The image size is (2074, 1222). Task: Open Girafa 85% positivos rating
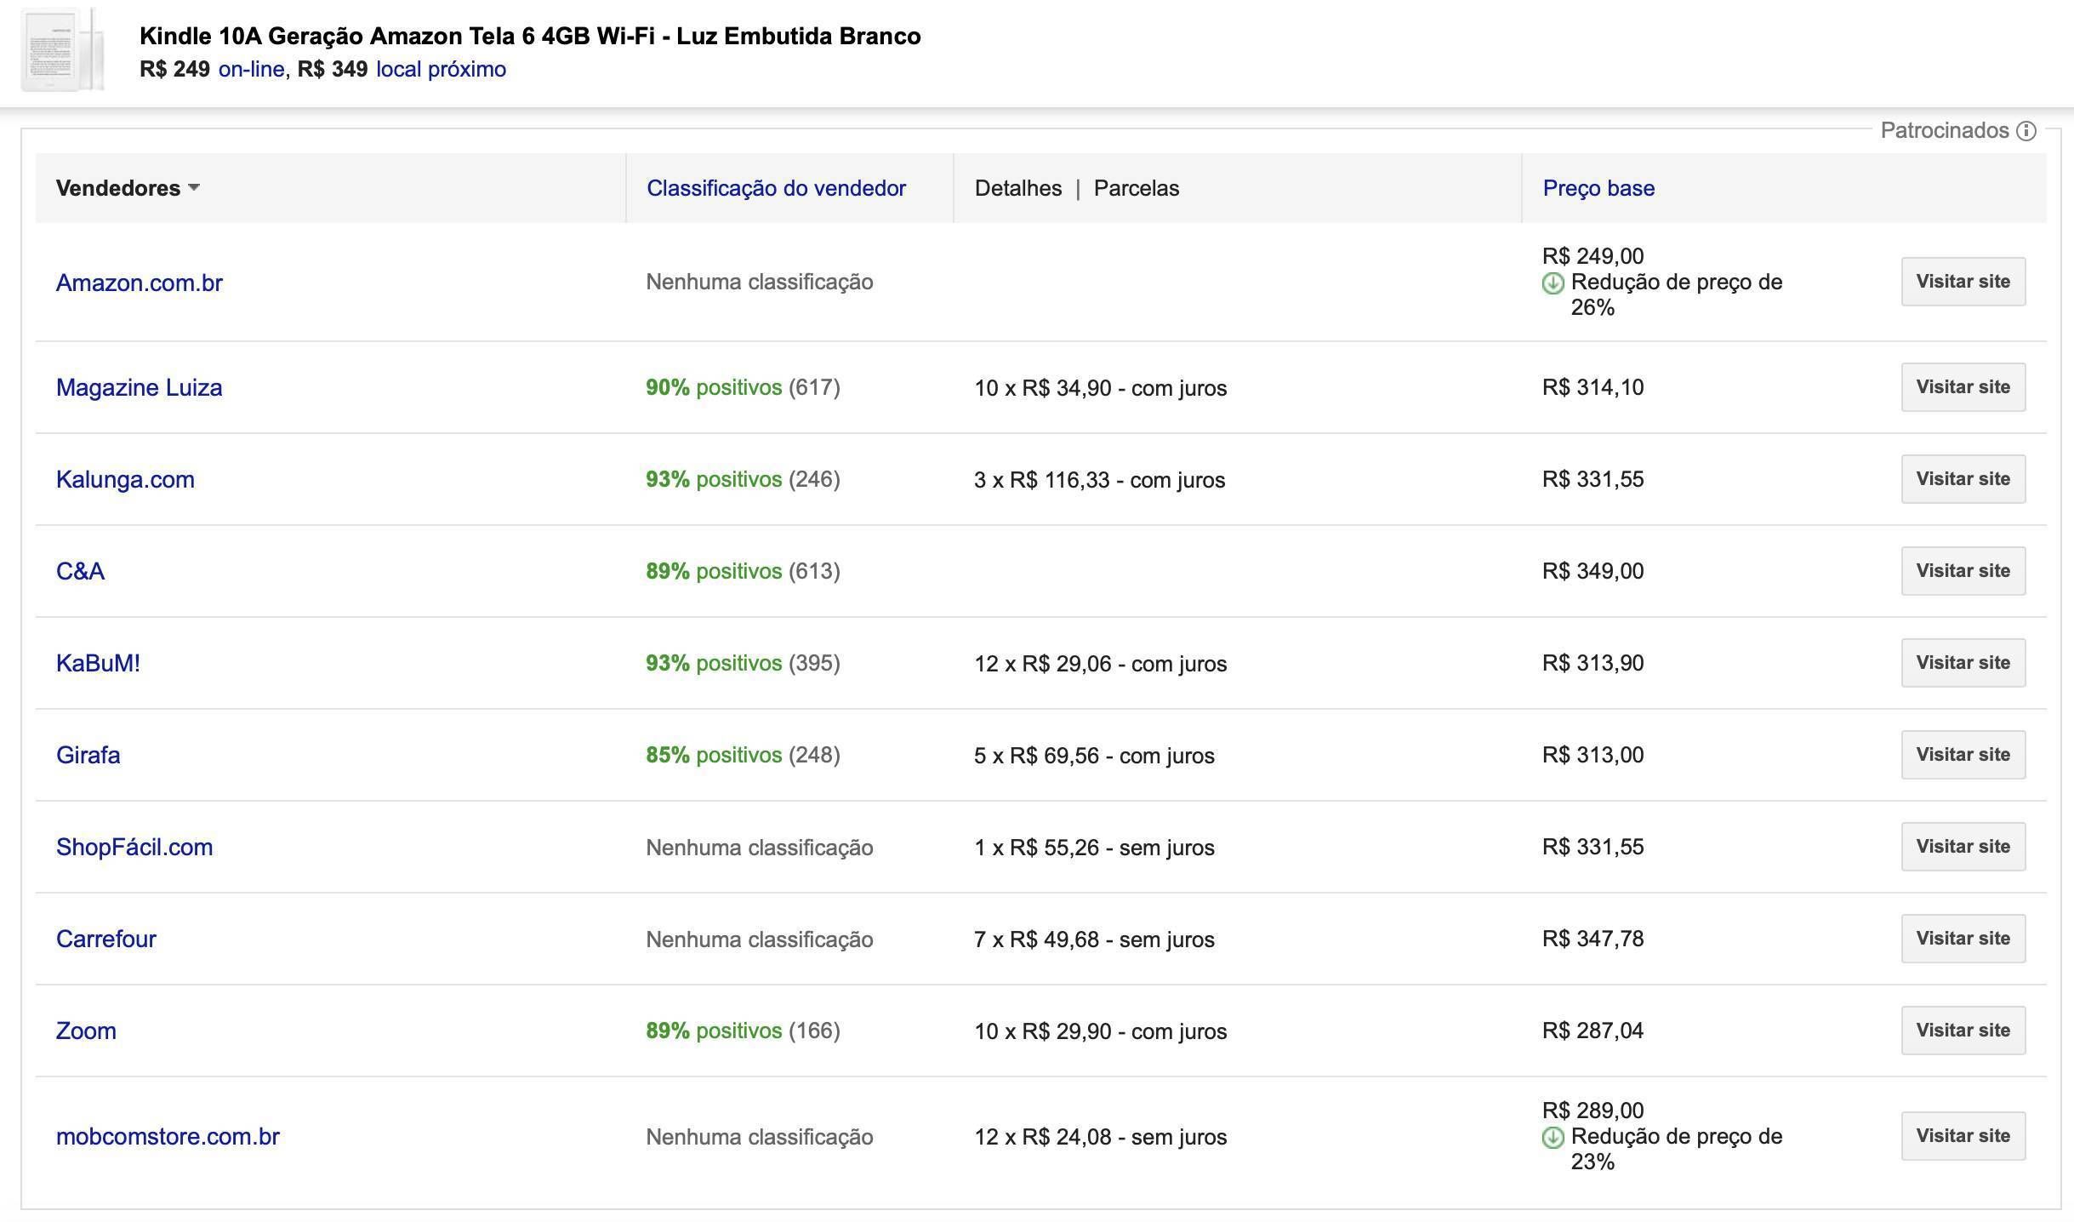pos(714,755)
